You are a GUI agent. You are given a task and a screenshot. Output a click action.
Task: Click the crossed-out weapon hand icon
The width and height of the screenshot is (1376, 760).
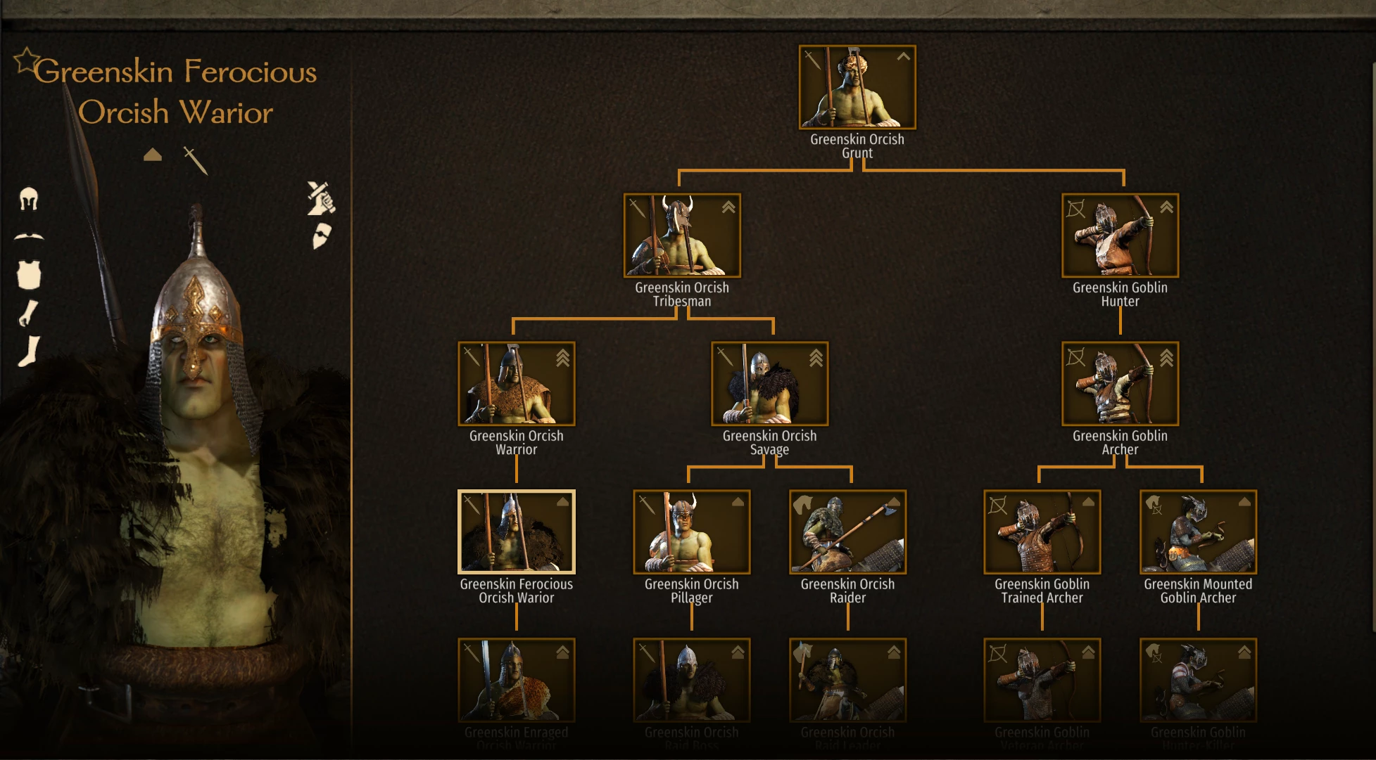click(321, 198)
